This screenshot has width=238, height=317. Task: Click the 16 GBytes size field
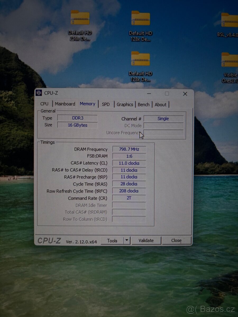click(77, 125)
